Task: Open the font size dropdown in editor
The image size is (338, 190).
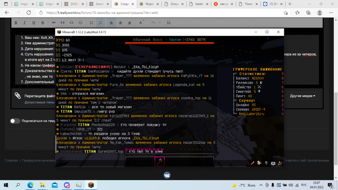Action: point(156,22)
